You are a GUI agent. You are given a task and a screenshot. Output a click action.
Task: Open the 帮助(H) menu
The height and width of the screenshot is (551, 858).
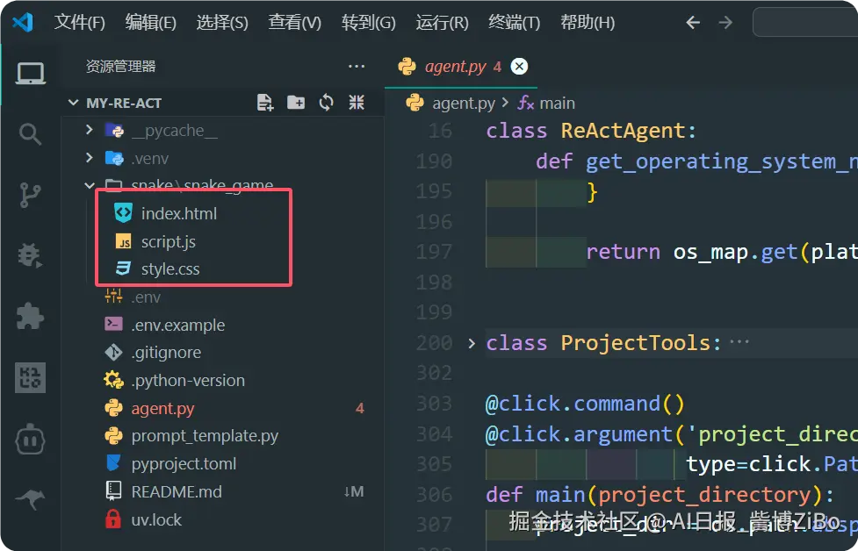[x=588, y=23]
